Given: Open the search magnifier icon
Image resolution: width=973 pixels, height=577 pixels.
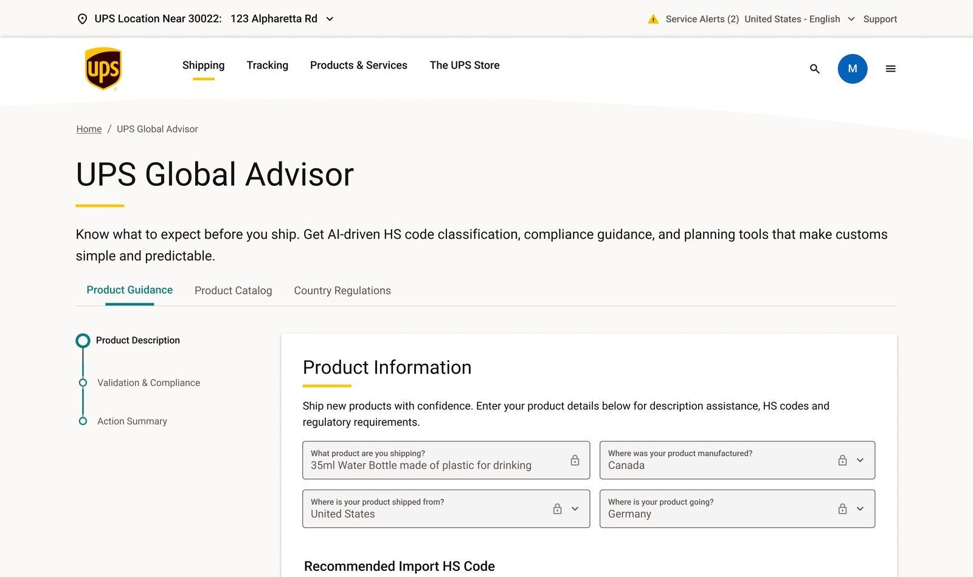Looking at the screenshot, I should tap(815, 69).
